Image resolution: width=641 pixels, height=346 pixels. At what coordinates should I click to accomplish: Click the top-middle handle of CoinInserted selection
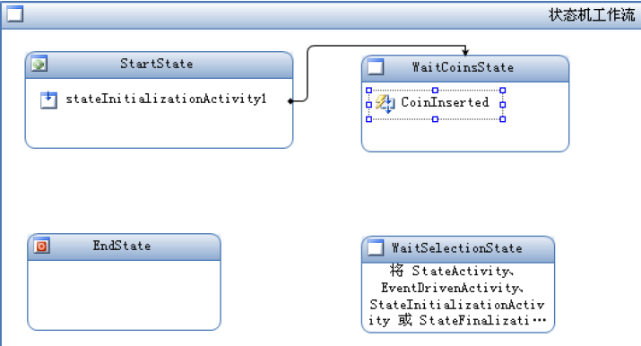[436, 91]
